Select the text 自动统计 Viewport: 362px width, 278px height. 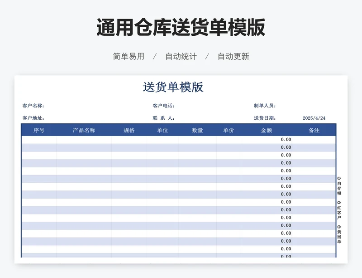coord(181,57)
